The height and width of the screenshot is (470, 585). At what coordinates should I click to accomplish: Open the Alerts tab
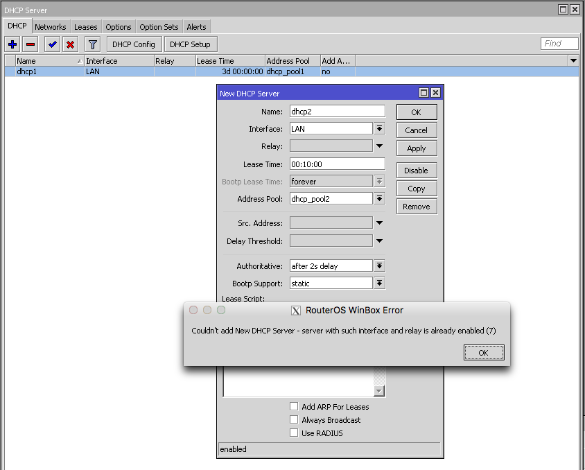[196, 27]
